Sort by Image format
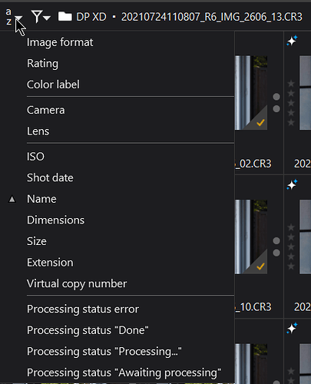Screen dimensions: 311x384 [x=60, y=42]
